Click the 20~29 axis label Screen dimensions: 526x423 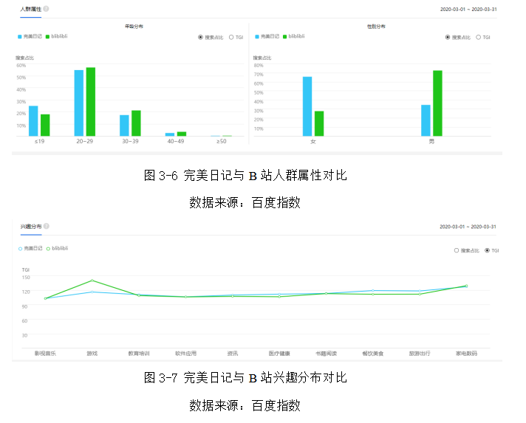point(84,141)
